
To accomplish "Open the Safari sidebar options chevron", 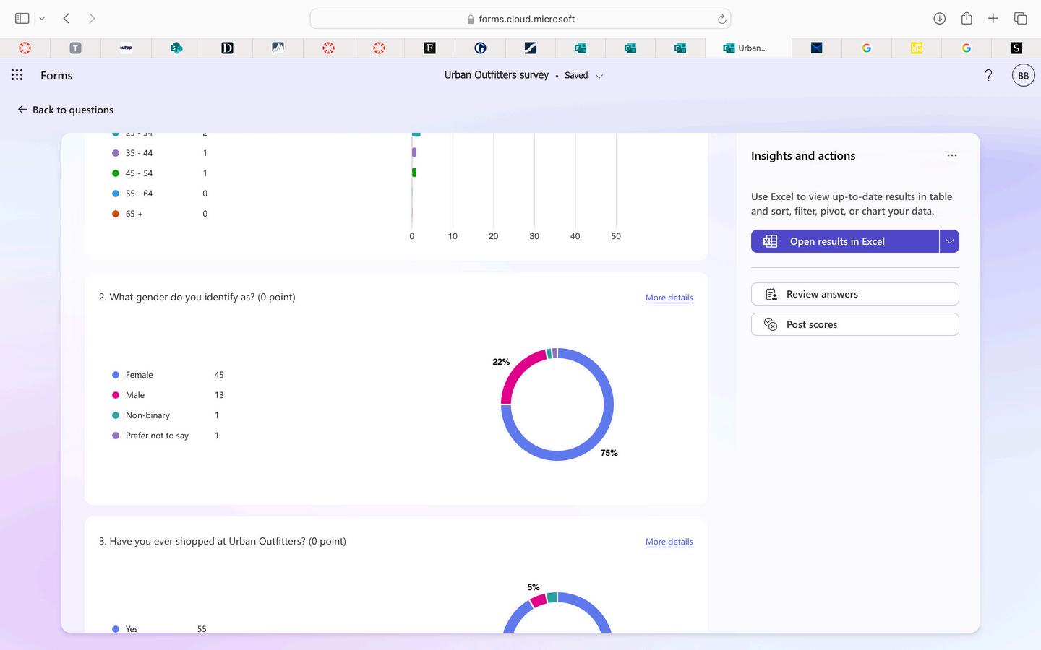I will [42, 19].
